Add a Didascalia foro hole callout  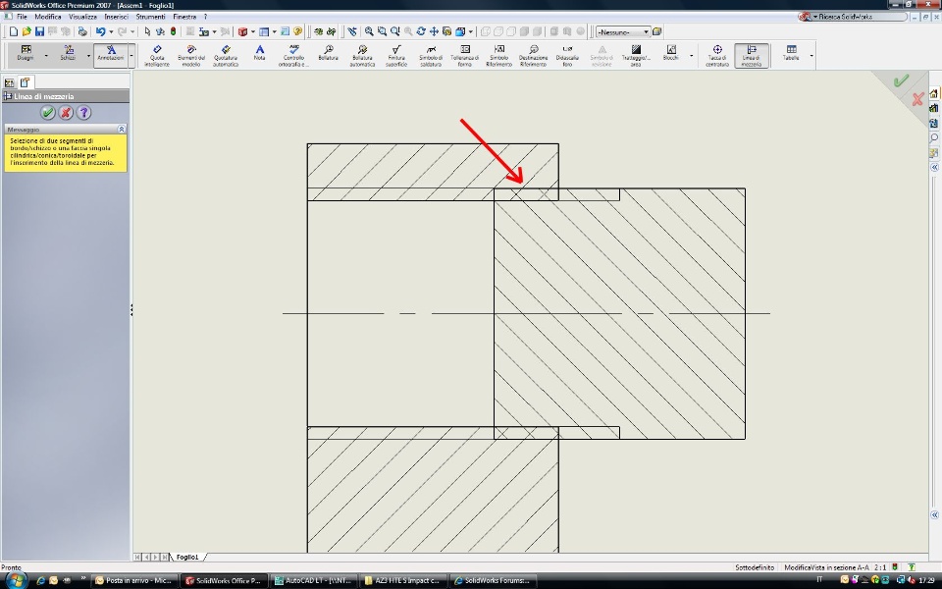568,55
